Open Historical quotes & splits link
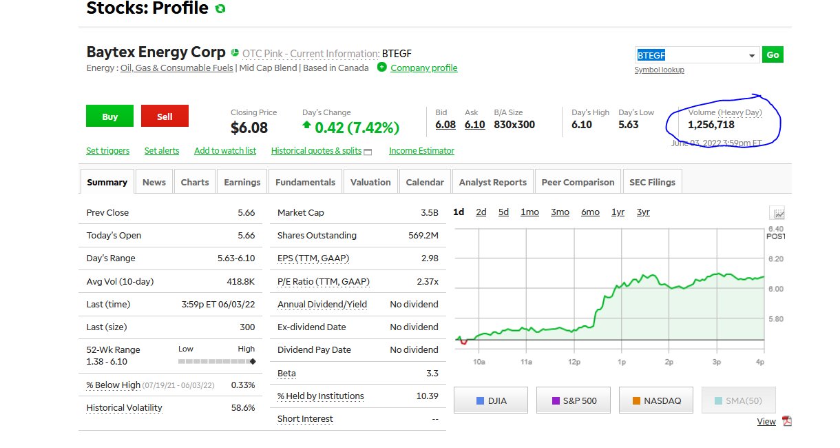The width and height of the screenshot is (840, 448). [316, 151]
